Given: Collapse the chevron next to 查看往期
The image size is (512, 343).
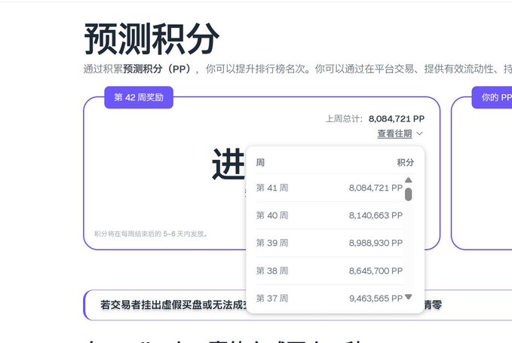Looking at the screenshot, I should 419,133.
